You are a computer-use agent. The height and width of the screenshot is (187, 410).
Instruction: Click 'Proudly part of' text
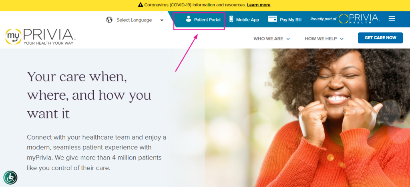point(323,19)
